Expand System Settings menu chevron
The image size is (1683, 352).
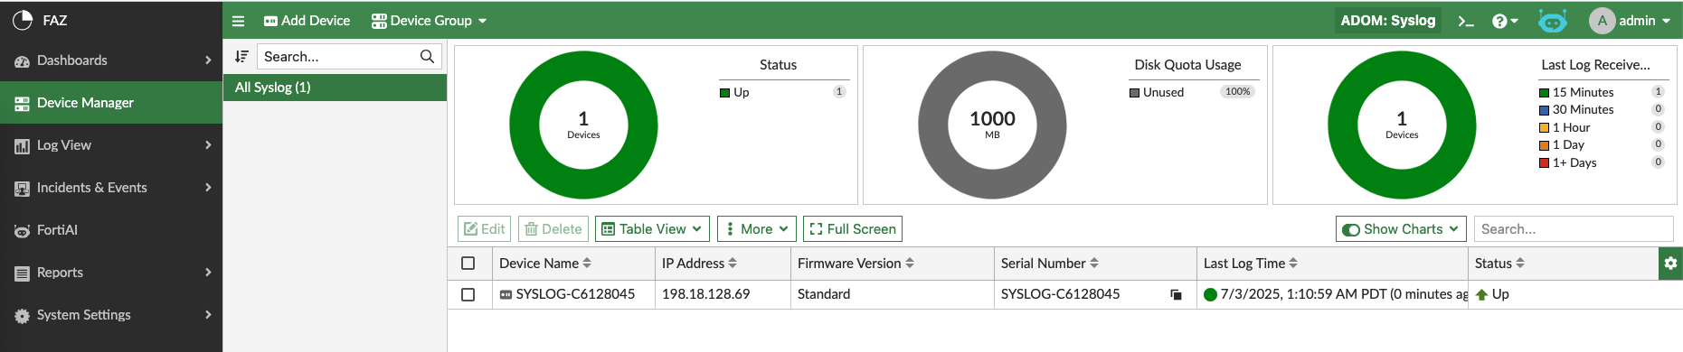click(208, 315)
